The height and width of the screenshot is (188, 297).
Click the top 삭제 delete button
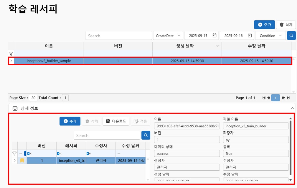(x=286, y=25)
